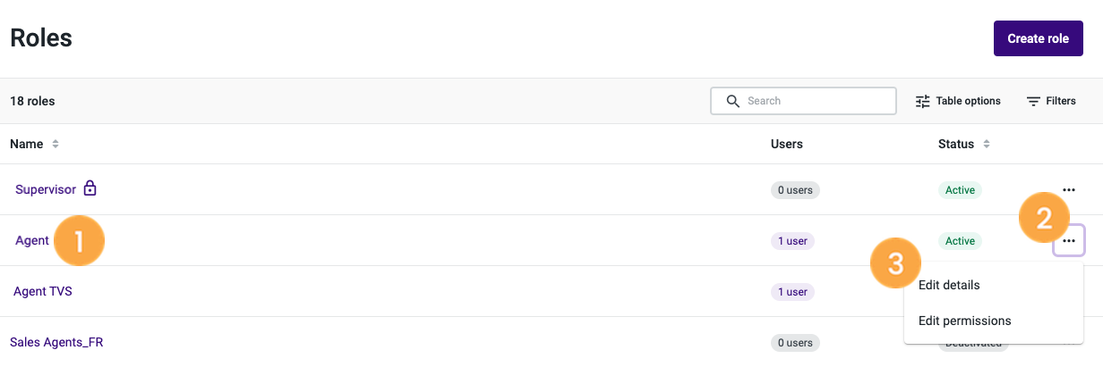Open the Supervisor role link
1103x367 pixels.
coord(46,189)
